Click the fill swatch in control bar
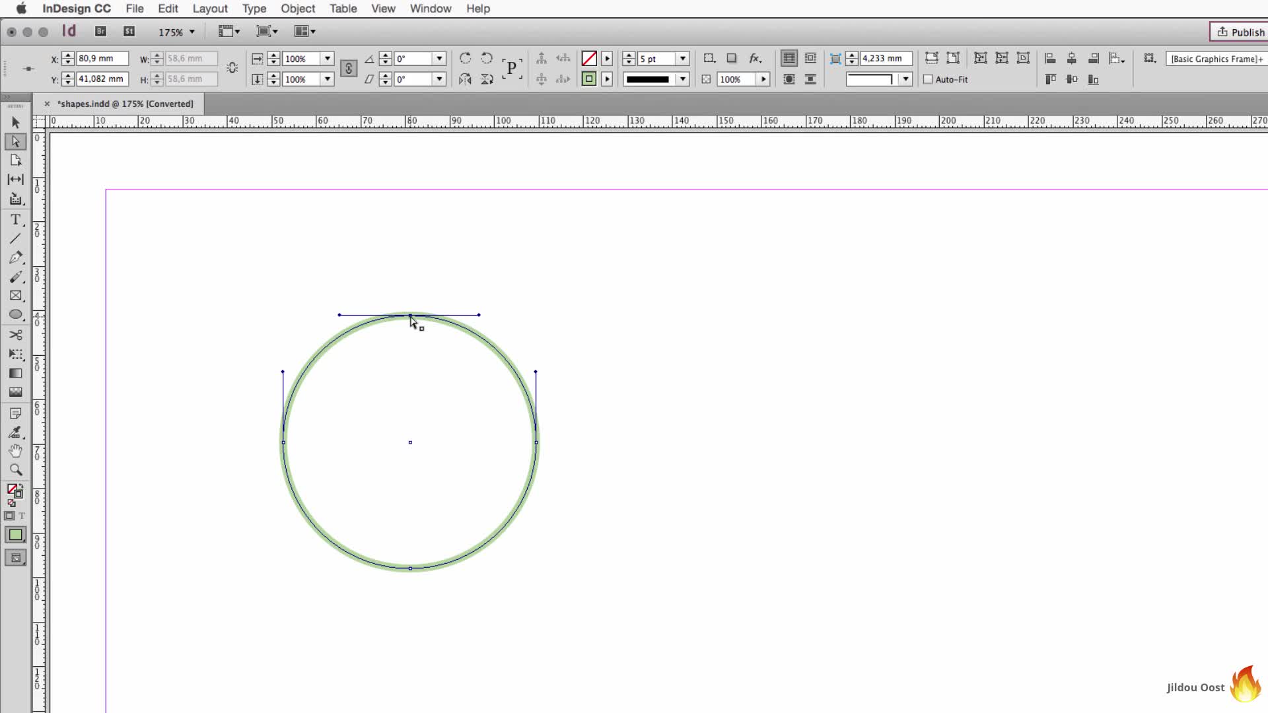 [589, 58]
